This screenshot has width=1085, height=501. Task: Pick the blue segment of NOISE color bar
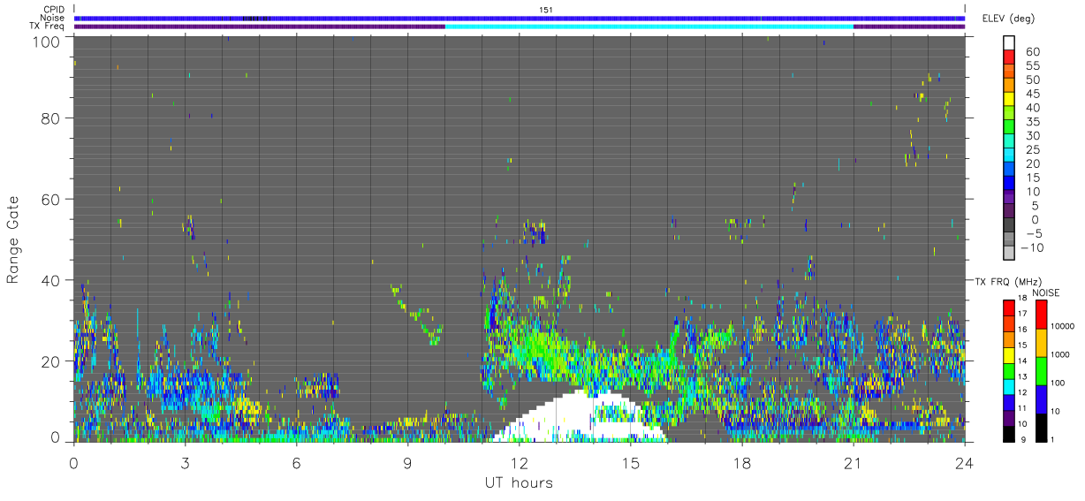[x=1040, y=399]
